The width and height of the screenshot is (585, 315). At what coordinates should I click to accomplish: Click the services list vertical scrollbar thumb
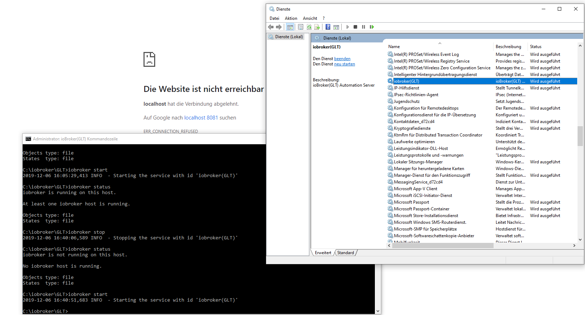[x=580, y=136]
